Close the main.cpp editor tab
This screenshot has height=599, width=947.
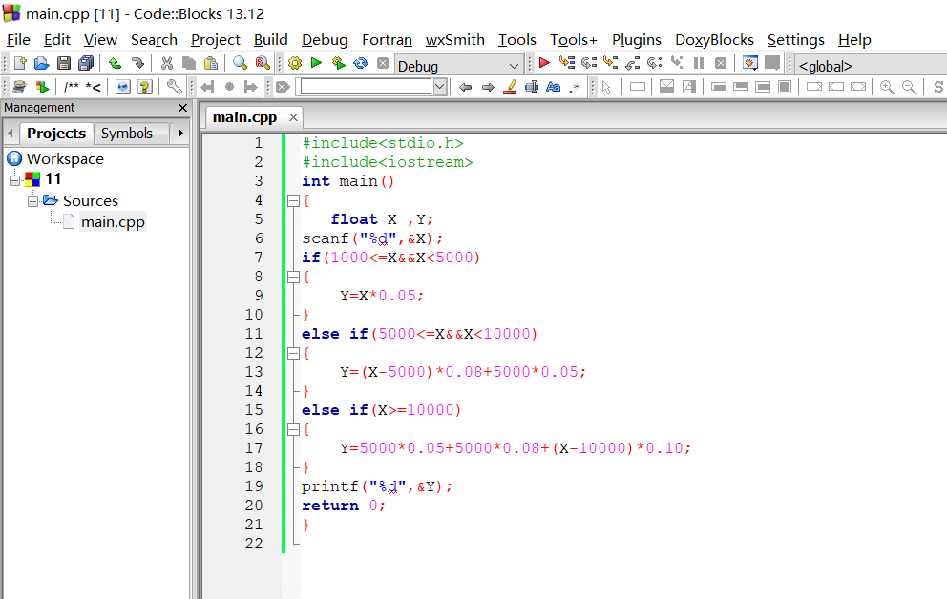pos(293,117)
